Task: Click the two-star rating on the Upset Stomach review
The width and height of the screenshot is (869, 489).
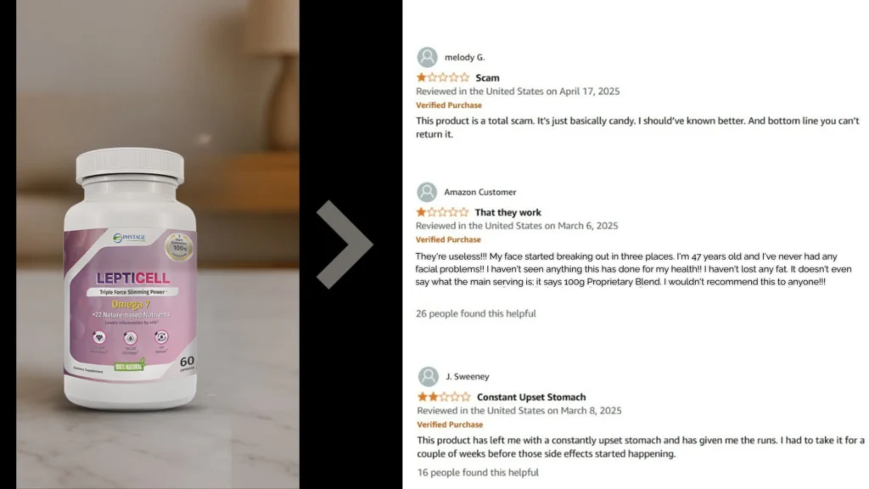Action: pos(444,397)
